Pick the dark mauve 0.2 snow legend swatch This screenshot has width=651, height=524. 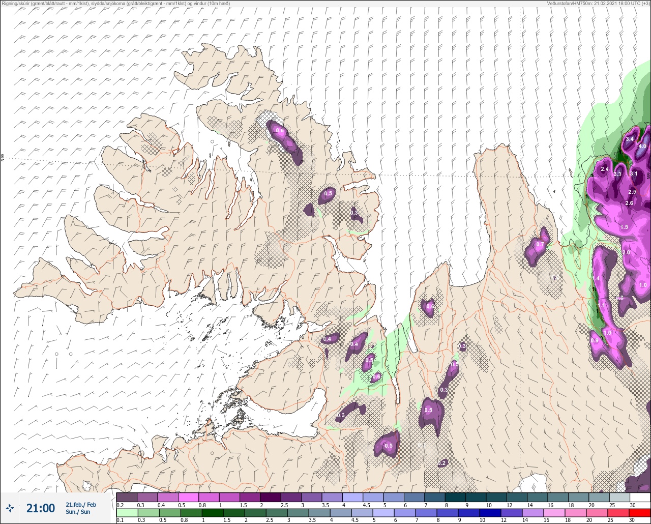[127, 497]
